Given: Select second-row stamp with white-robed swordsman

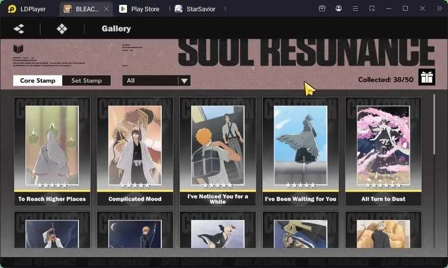Looking at the screenshot, I should pyautogui.click(x=52, y=230).
